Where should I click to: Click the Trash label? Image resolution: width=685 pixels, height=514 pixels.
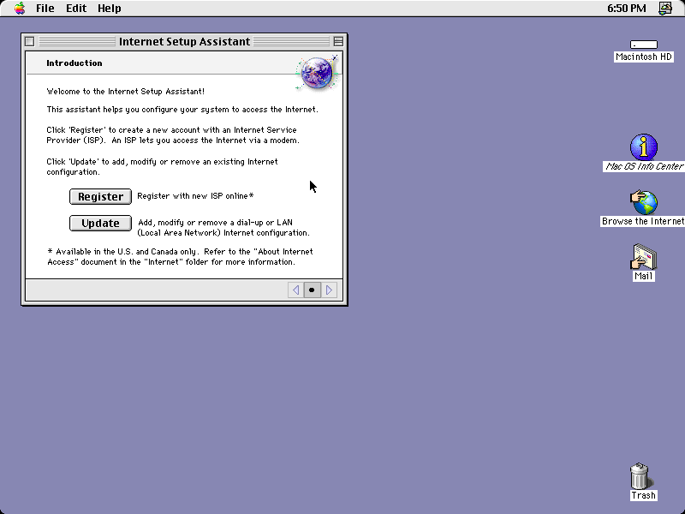[644, 495]
